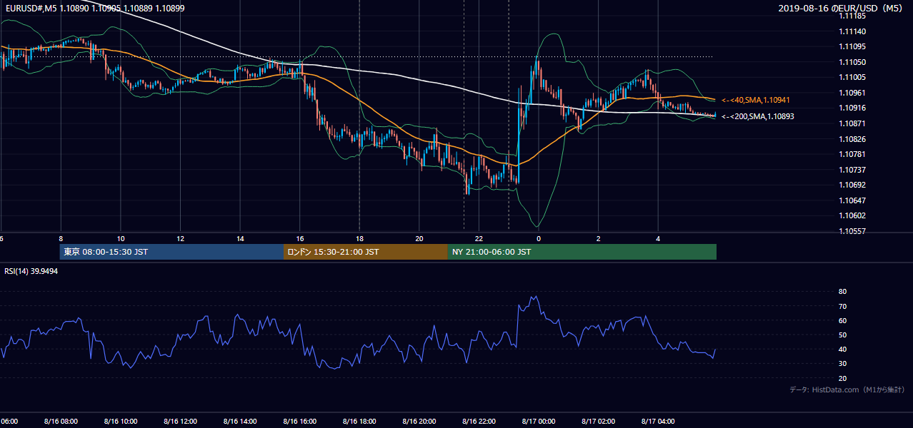Select the London 15:30-21:00 JST session bar
The image size is (913, 428).
point(365,252)
